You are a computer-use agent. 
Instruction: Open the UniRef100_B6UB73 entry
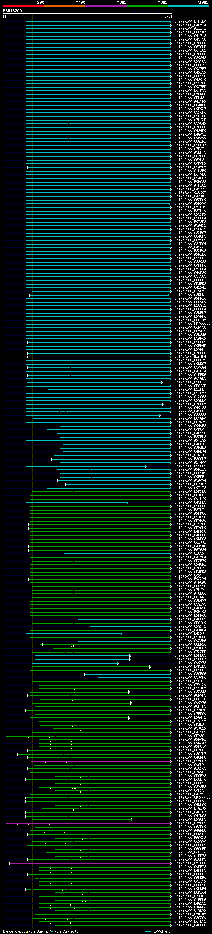[190, 65]
